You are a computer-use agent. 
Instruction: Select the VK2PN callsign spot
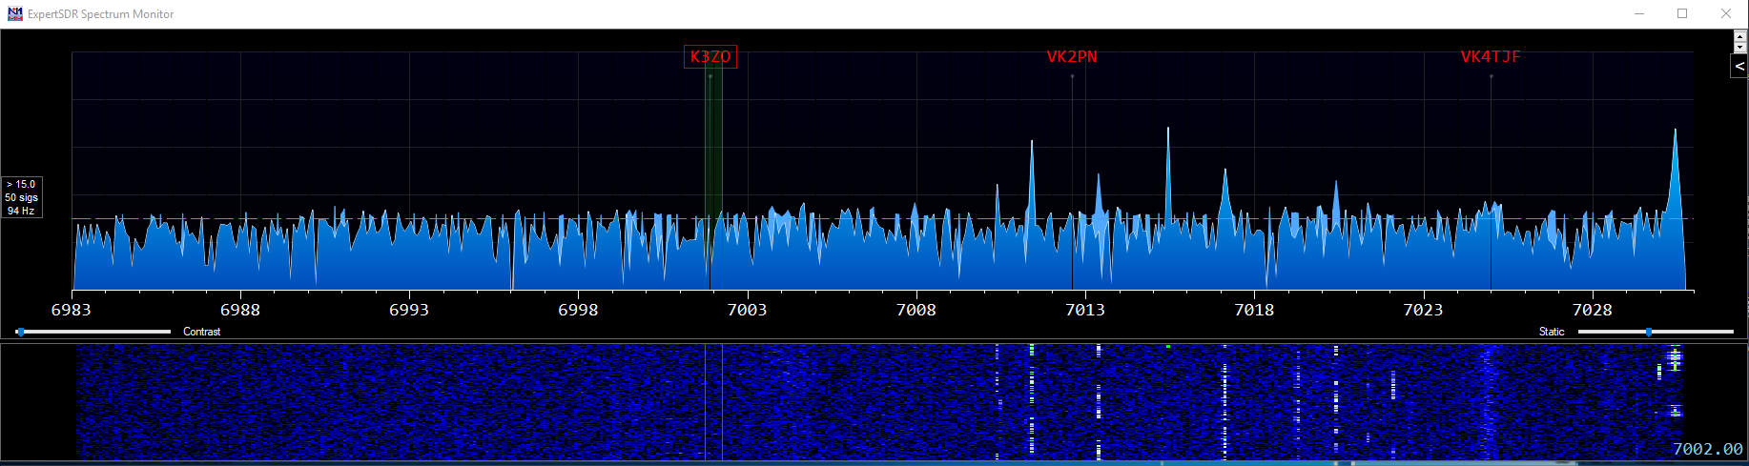(x=1072, y=57)
